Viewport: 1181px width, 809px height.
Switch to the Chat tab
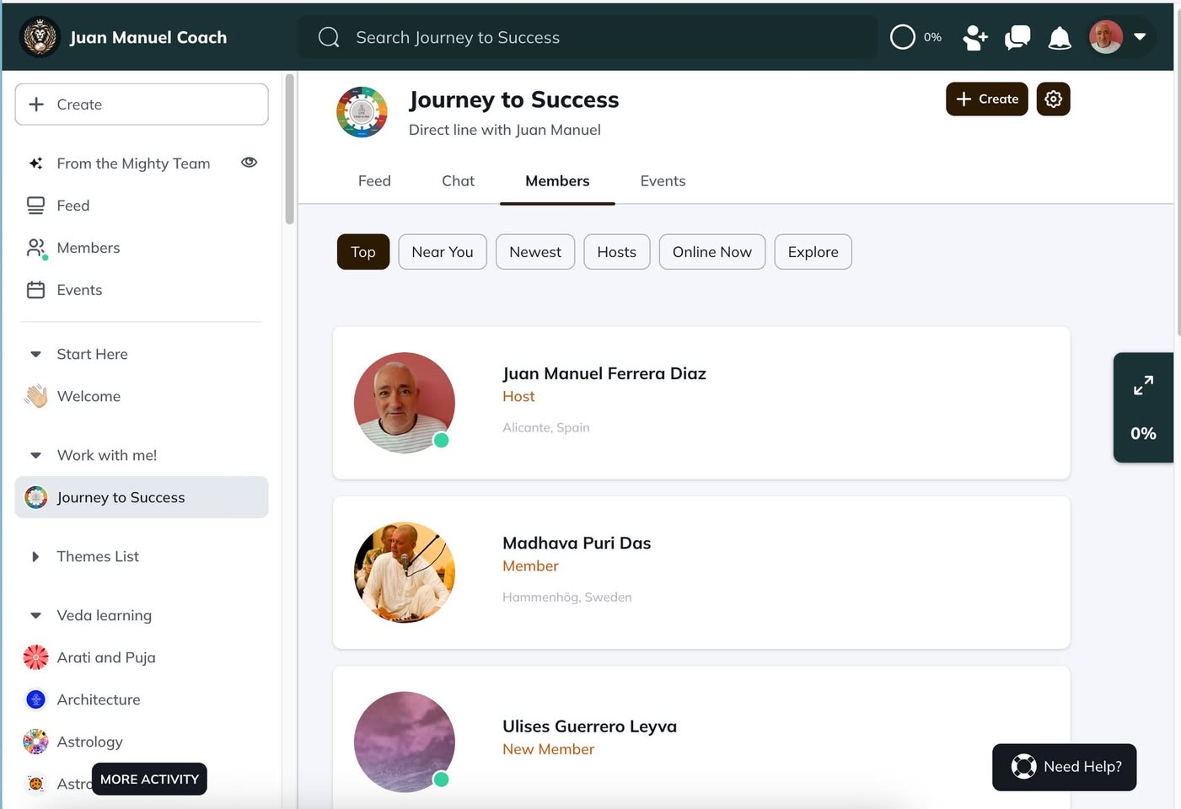click(458, 181)
